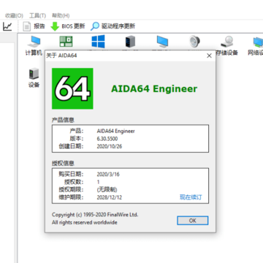Click the purchase date 2020/3/16
Screen dimensions: 263x263
[108, 175]
